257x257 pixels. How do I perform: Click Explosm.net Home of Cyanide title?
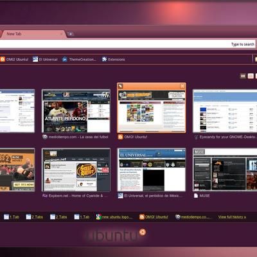(x=78, y=195)
